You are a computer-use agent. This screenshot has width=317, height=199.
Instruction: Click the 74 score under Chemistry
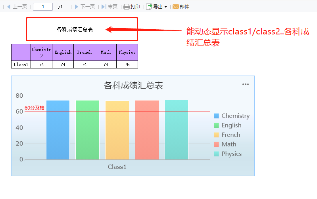tap(41, 64)
